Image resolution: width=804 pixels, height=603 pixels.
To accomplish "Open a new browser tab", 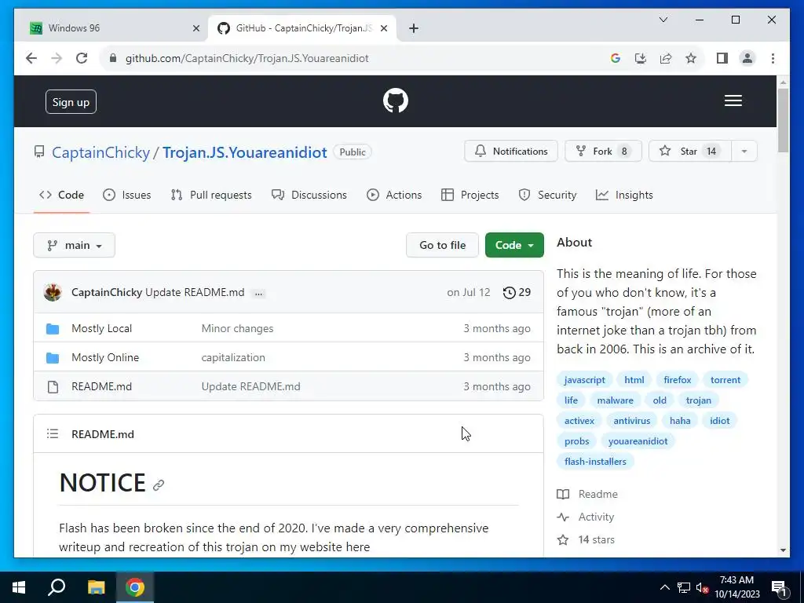I will [x=414, y=28].
